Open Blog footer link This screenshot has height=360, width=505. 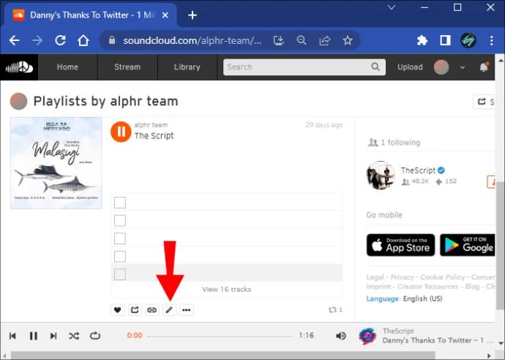pos(472,286)
